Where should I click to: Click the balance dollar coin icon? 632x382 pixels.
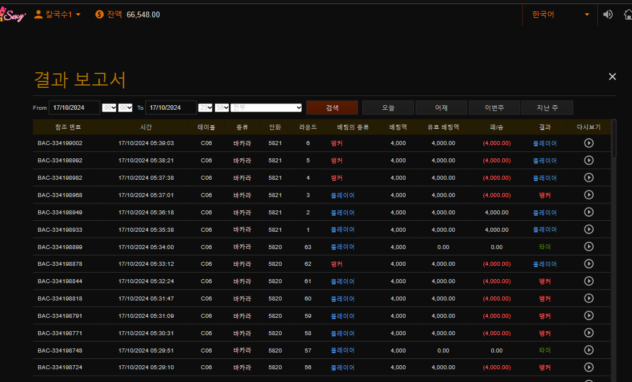[x=100, y=14]
